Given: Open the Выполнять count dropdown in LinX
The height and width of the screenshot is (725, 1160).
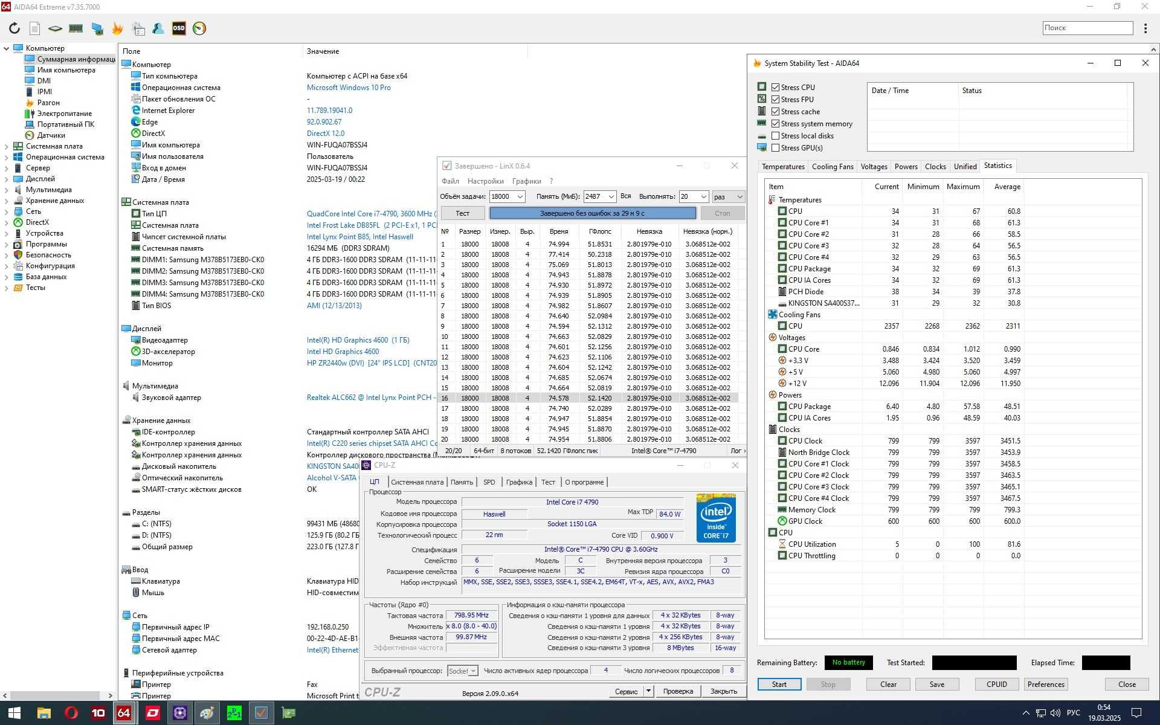Looking at the screenshot, I should [703, 196].
